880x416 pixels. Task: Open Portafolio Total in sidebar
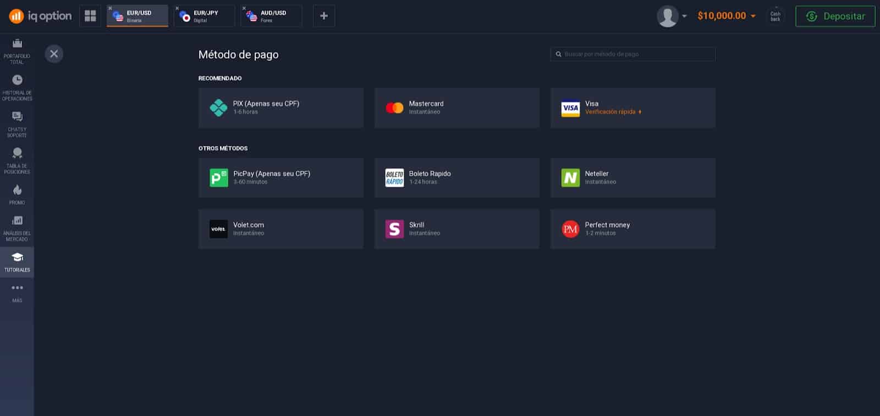coord(17,51)
